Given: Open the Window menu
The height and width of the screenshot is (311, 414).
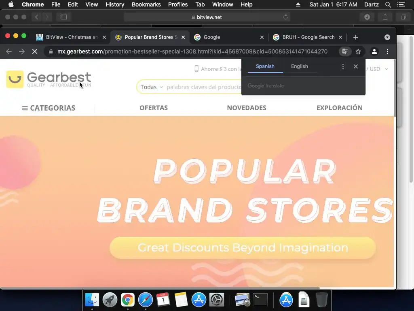Looking at the screenshot, I should [223, 4].
